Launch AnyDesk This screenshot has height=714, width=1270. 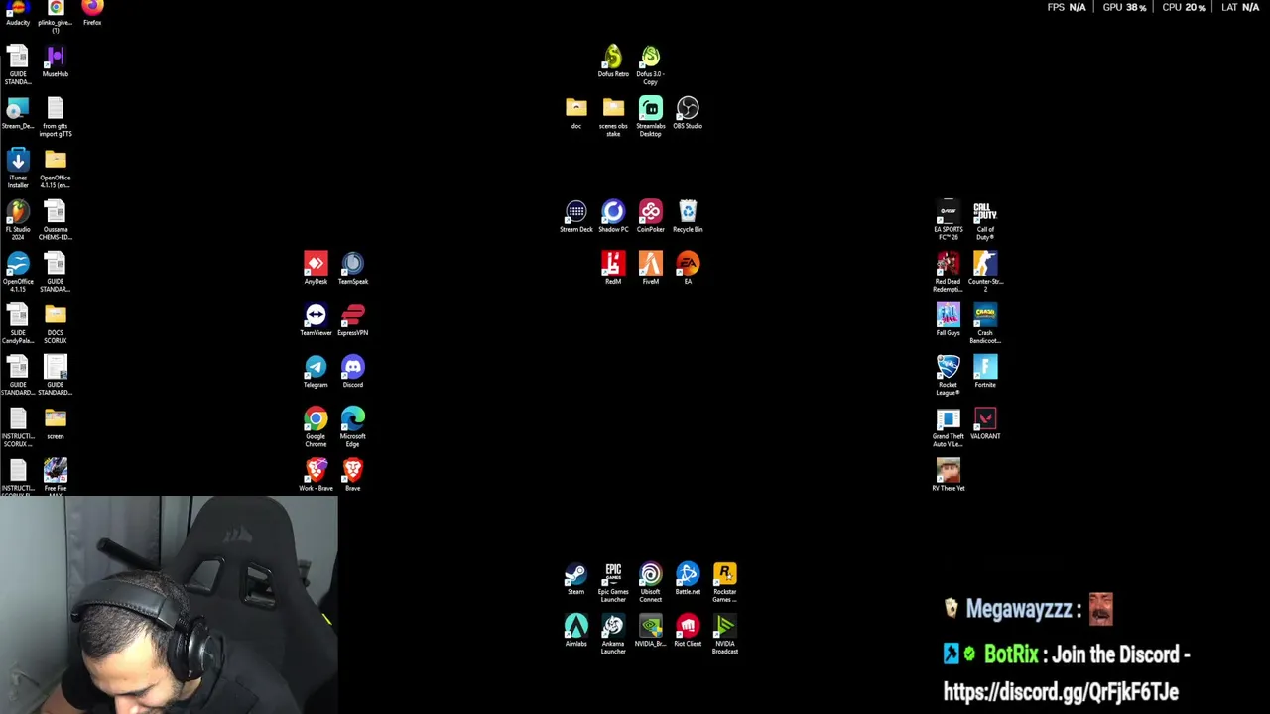(x=316, y=268)
